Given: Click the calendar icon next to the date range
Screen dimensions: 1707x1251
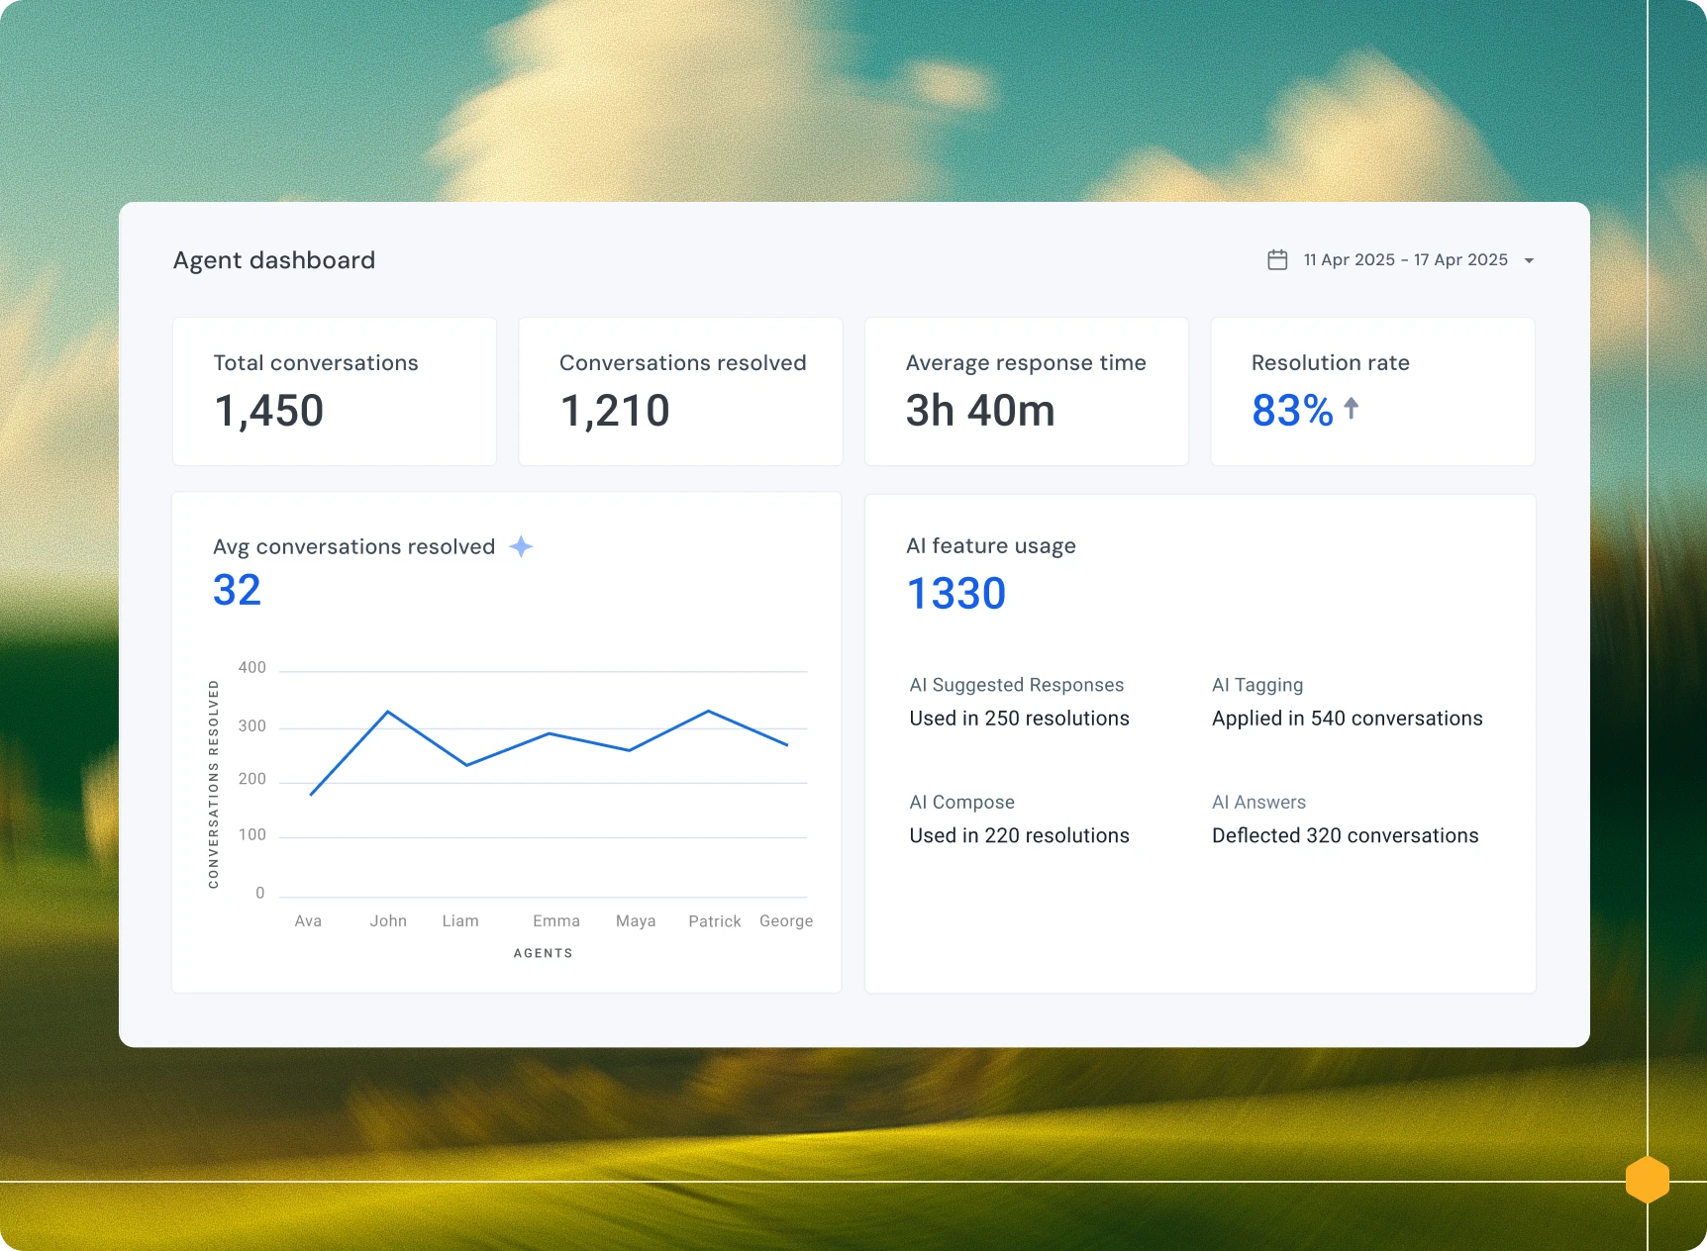Looking at the screenshot, I should 1277,259.
